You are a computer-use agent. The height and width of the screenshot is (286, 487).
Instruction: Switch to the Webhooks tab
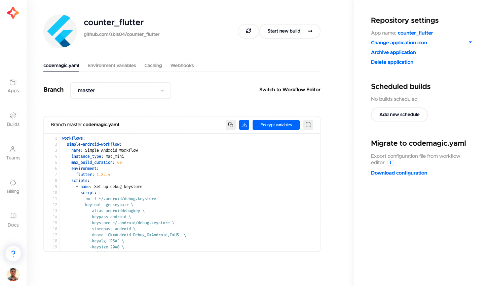coord(182,65)
